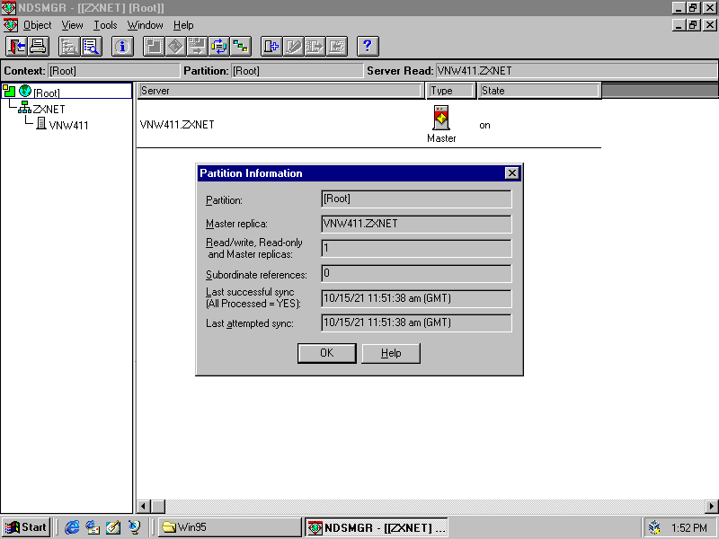Click the Partition field in the dialog

(416, 199)
